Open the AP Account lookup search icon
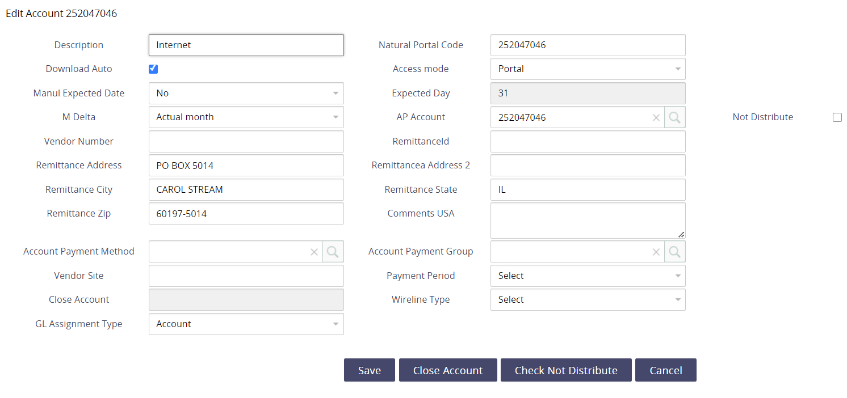The image size is (847, 398). [675, 117]
